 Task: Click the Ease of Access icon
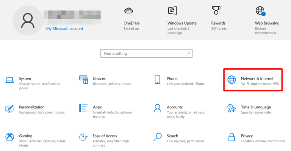click(83, 137)
